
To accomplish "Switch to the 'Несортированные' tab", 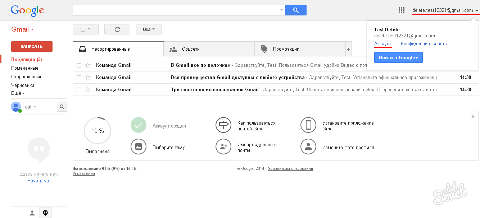I will coord(118,49).
